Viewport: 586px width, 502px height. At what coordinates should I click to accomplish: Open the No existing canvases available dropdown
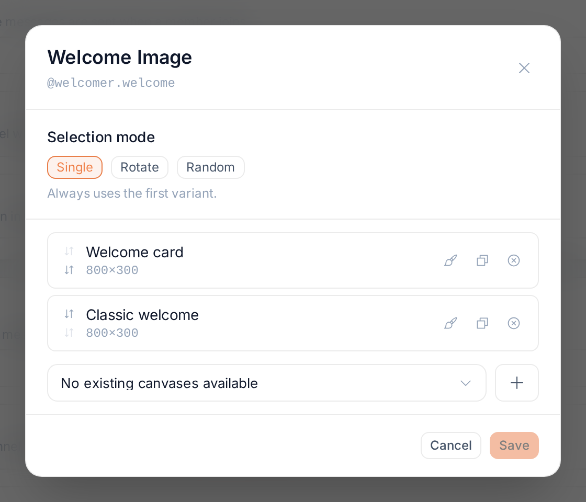click(266, 383)
